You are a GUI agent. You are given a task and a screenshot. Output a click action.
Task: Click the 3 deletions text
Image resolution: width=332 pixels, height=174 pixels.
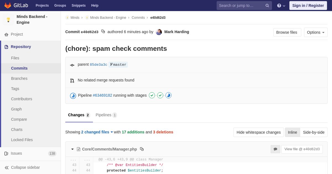[x=163, y=132]
